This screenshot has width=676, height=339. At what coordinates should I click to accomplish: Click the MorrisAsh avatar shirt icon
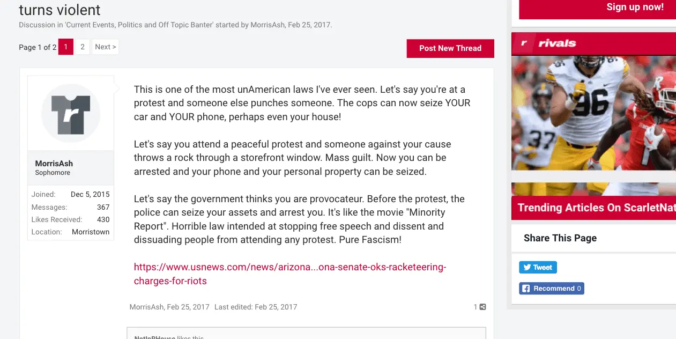[x=71, y=113]
